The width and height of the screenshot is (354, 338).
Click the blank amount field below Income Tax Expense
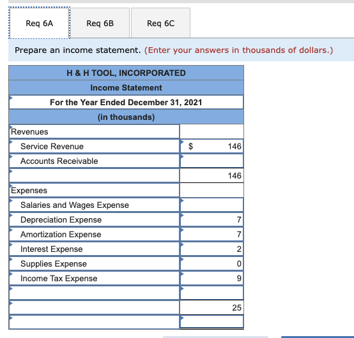click(x=212, y=293)
